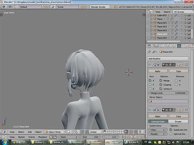Open the timeline Playback menu
194x145 pixels.
43,137
